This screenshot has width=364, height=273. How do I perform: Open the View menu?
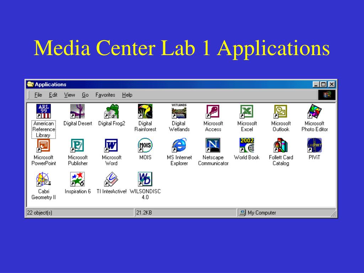pos(69,95)
